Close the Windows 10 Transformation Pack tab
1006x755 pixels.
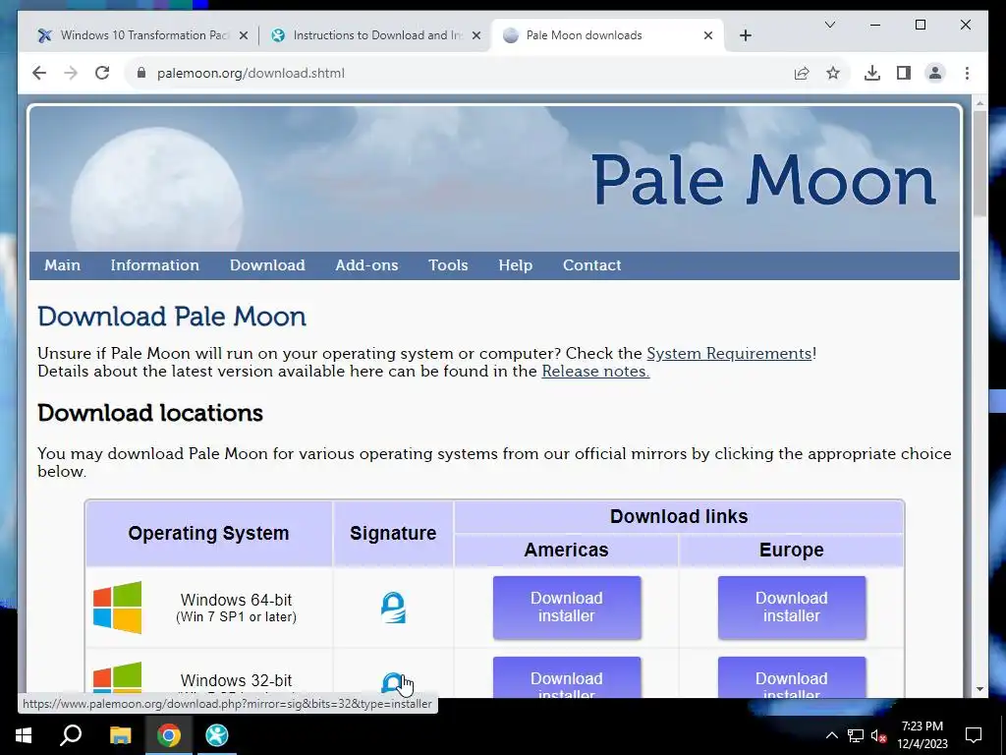click(244, 35)
